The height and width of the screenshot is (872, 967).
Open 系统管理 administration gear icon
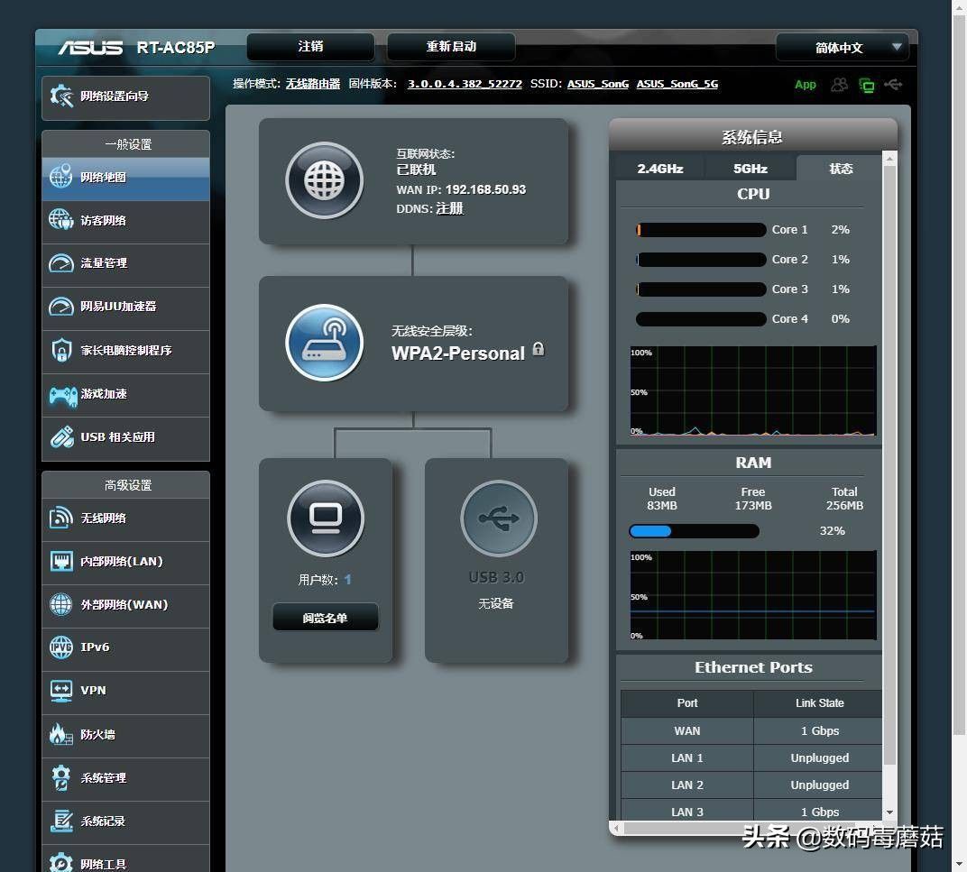point(61,777)
